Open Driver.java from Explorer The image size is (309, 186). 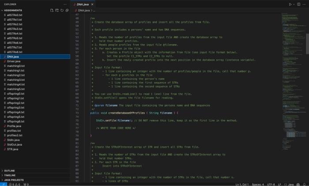pos(35,61)
